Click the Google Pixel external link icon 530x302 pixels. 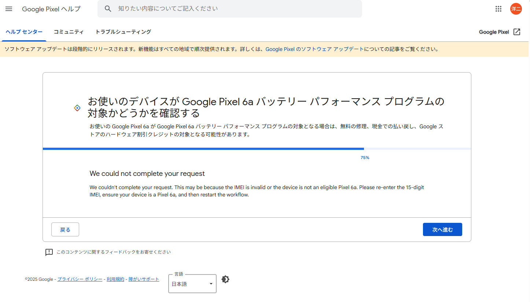(516, 32)
